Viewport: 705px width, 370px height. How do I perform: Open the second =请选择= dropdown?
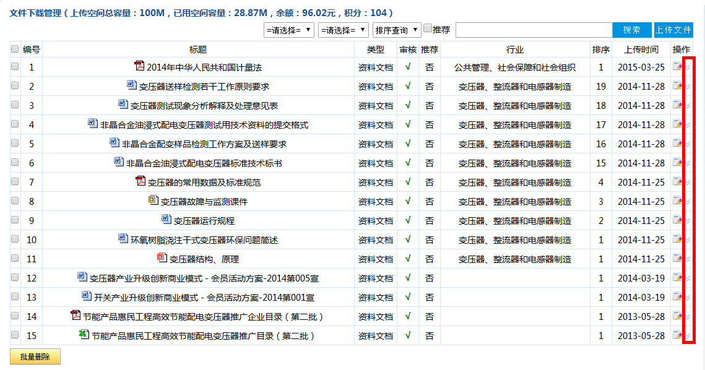pos(343,30)
